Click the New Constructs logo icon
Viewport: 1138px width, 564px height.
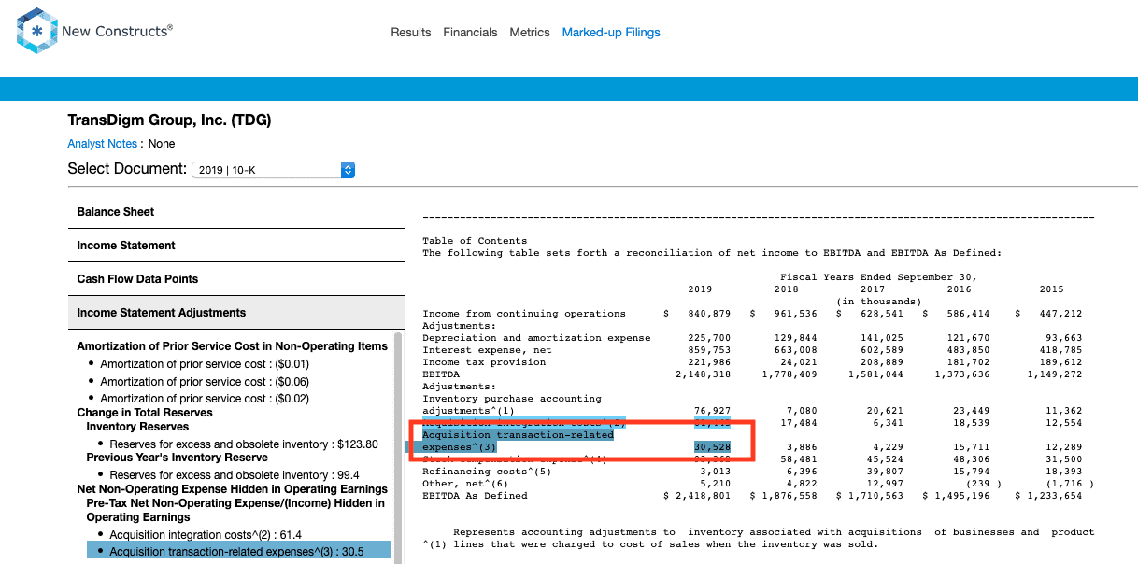[36, 31]
